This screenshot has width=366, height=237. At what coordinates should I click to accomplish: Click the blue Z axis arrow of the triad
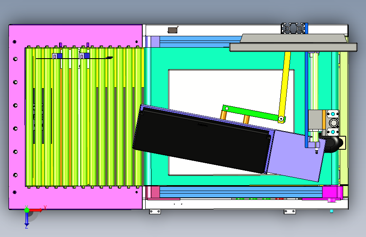pos(27,219)
